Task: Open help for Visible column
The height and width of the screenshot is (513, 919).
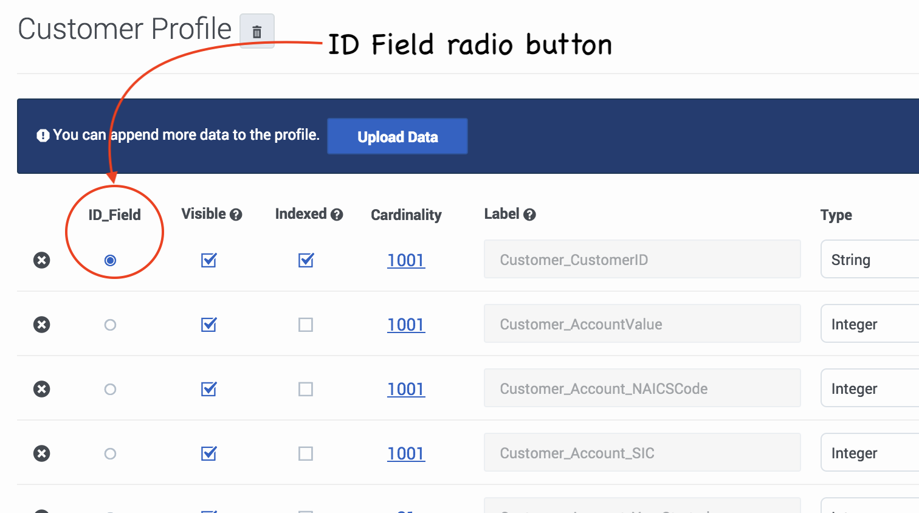Action: pos(236,215)
